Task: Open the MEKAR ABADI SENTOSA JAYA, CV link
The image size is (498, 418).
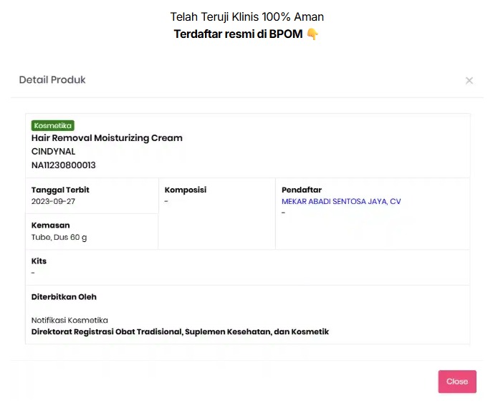Action: click(x=341, y=202)
